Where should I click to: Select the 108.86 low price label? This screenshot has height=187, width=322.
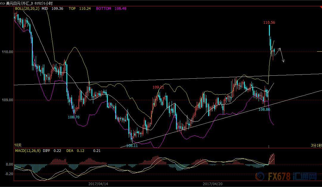pos(264,110)
